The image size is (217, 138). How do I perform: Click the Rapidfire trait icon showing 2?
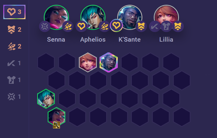(x=11, y=46)
